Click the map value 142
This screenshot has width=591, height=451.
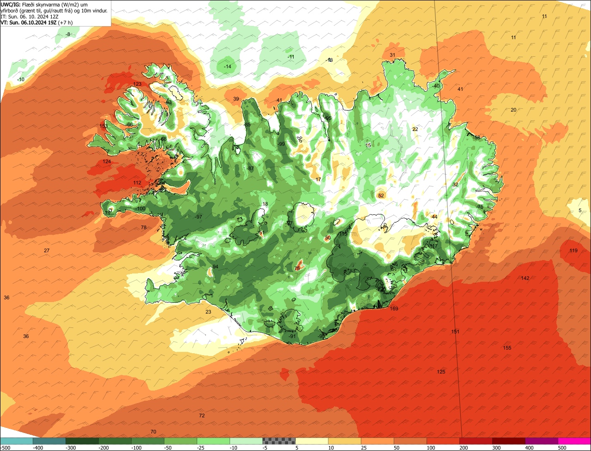pos(525,278)
